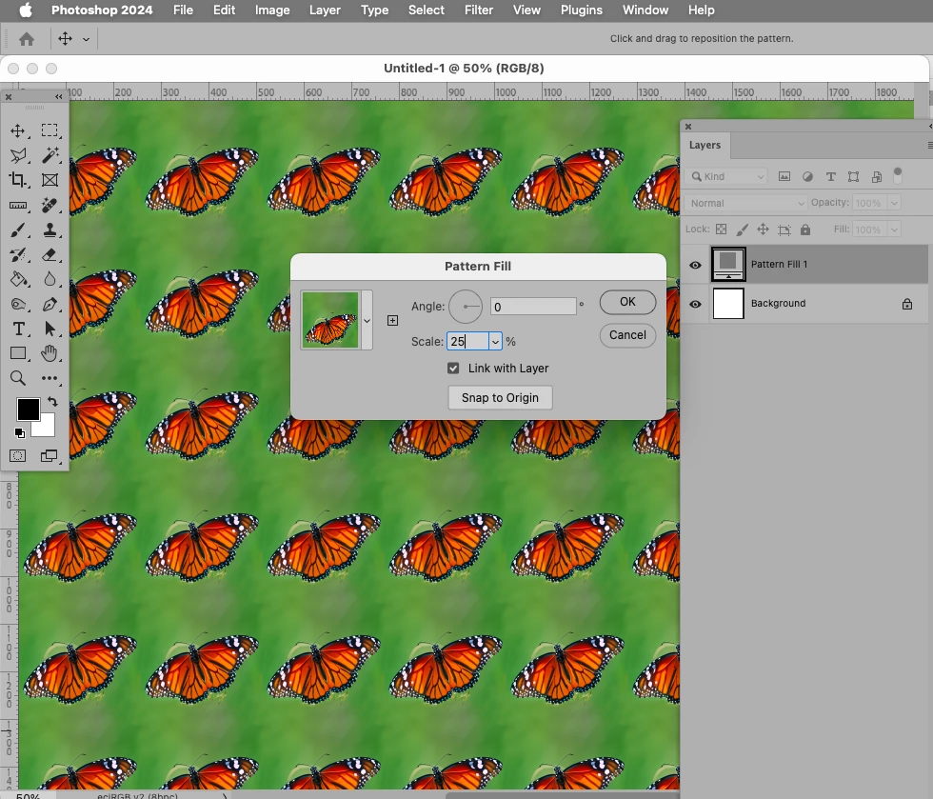
Task: Select the Ruler tool
Action: [18, 206]
